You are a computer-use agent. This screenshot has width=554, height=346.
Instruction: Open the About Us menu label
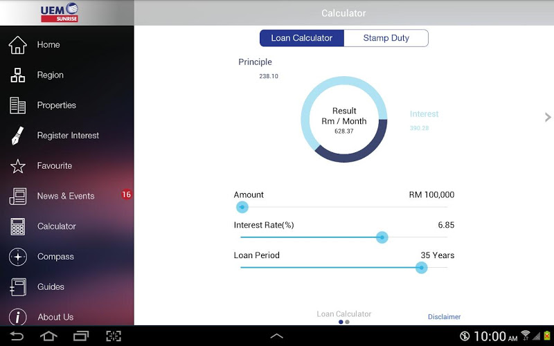tap(55, 317)
